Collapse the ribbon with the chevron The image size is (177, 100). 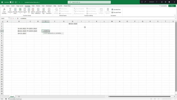click(175, 15)
